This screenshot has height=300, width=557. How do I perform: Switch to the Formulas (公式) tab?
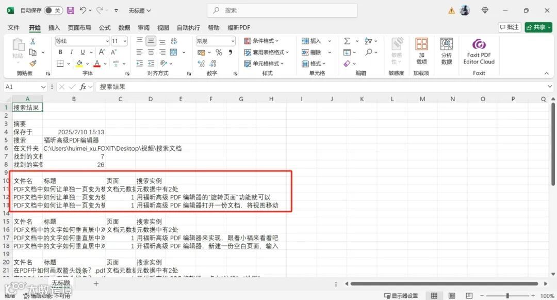(104, 27)
